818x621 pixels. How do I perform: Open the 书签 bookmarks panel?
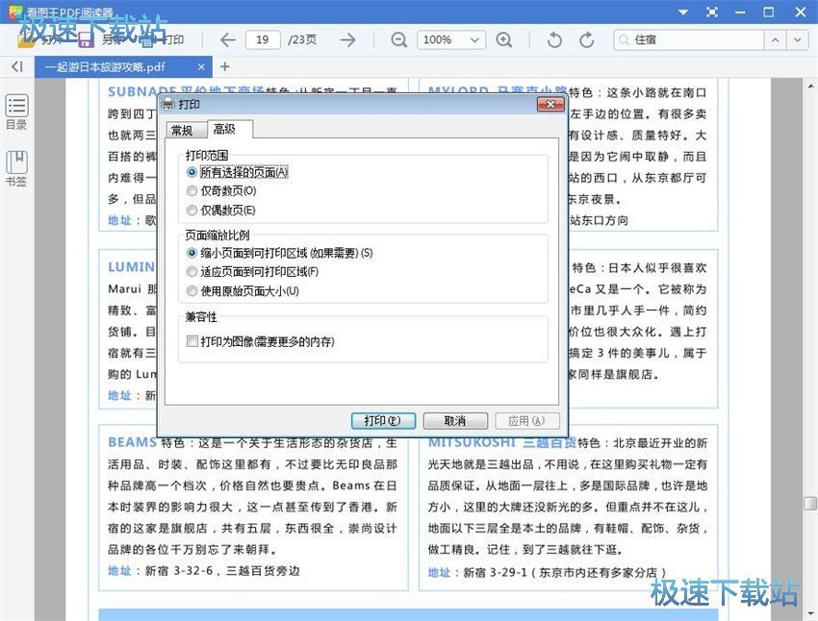(x=16, y=168)
